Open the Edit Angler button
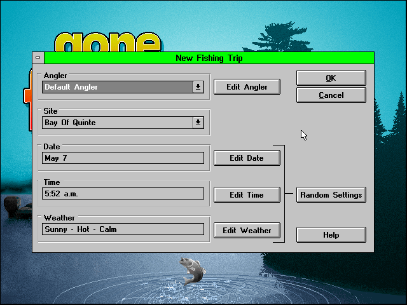The height and width of the screenshot is (305, 407). (x=247, y=87)
